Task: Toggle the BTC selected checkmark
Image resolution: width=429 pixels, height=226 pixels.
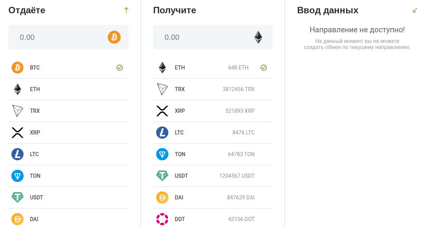Action: click(120, 68)
